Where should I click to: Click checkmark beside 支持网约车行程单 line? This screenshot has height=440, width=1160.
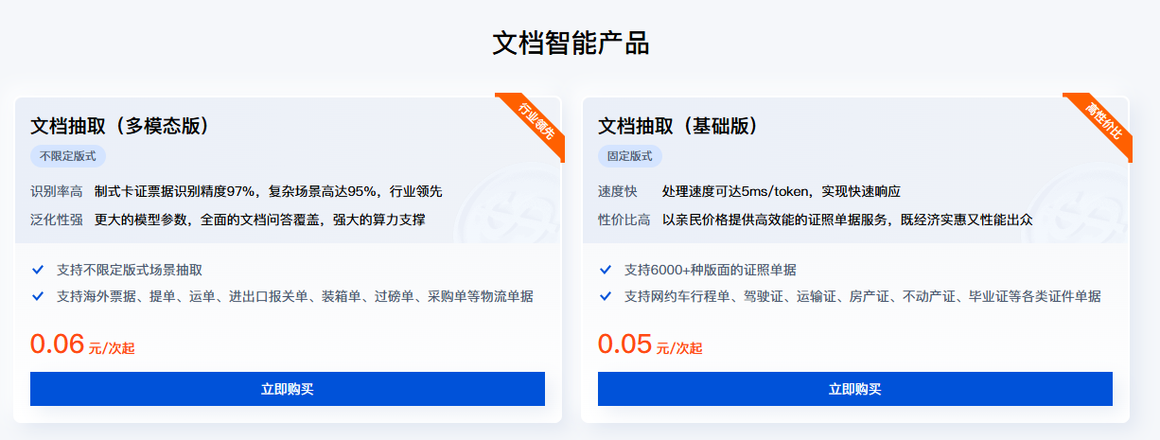[x=606, y=296]
